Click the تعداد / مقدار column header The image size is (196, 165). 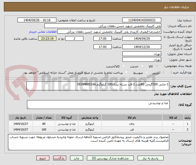tap(44, 118)
